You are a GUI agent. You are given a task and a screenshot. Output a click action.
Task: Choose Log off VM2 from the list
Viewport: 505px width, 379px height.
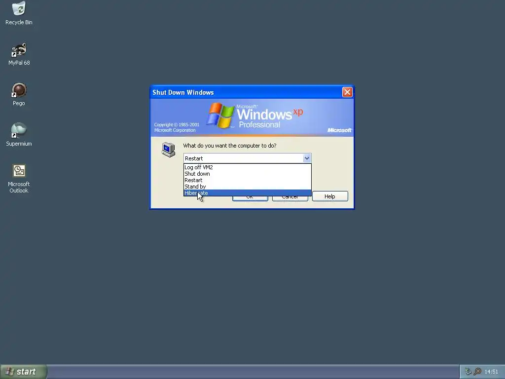248,167
